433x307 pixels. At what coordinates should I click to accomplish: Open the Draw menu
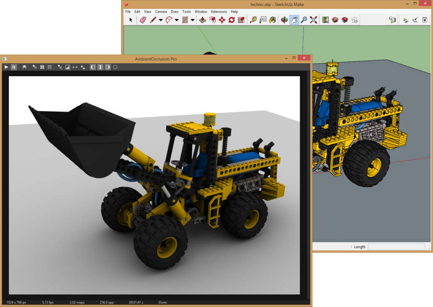tap(174, 12)
